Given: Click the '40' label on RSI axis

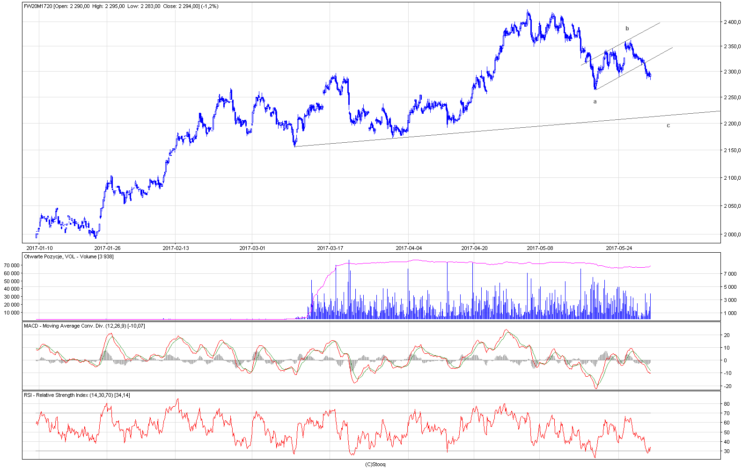Looking at the screenshot, I should [727, 442].
